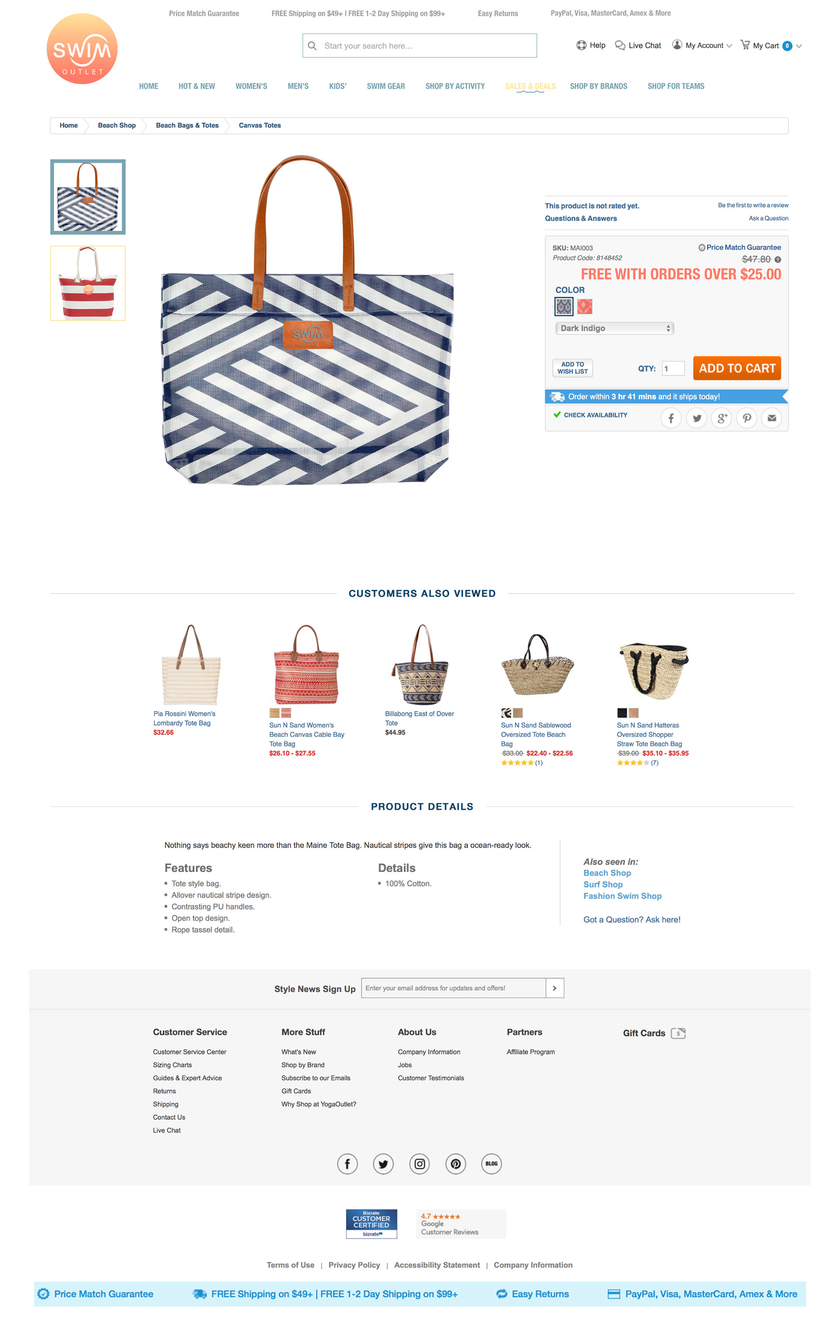The image size is (840, 1317).
Task: Share product on Google Plus
Action: [x=721, y=418]
